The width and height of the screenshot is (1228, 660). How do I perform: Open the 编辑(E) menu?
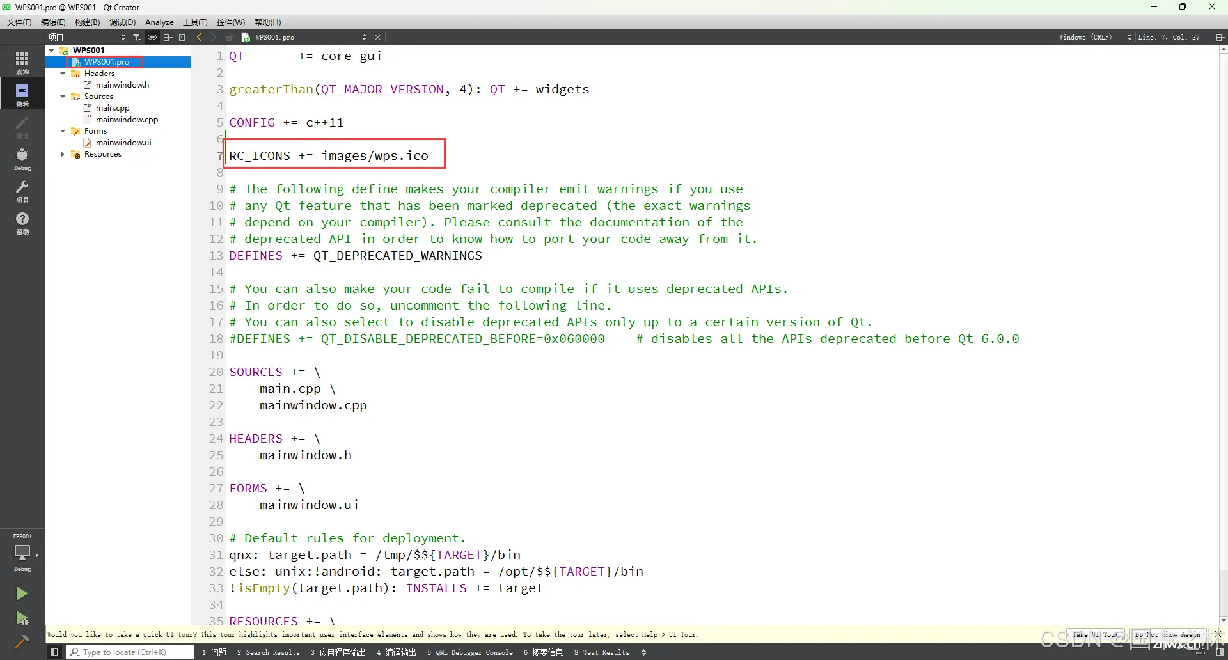point(53,22)
